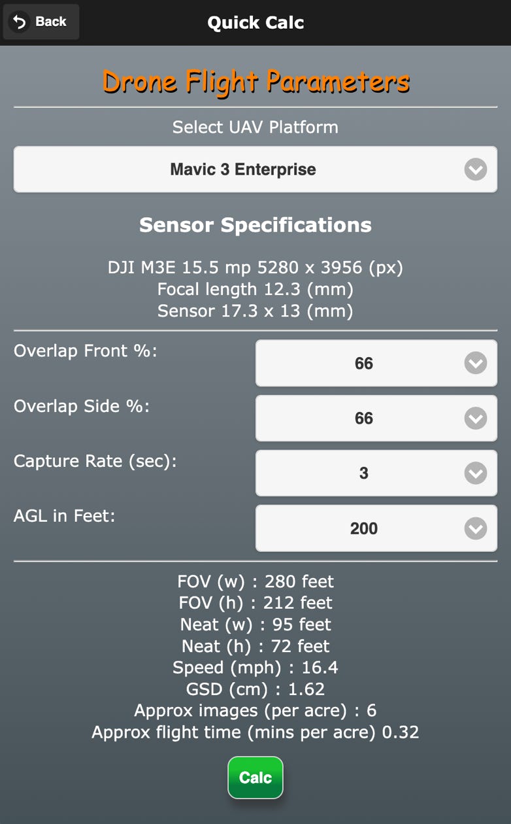Expand the AGL in Feet dropdown
Screen dimensions: 511x824
tap(376, 528)
